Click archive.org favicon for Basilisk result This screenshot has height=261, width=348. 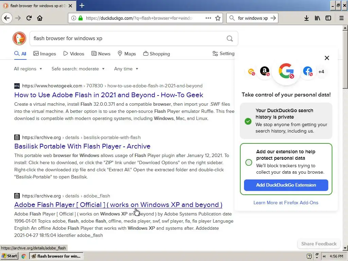(17, 137)
